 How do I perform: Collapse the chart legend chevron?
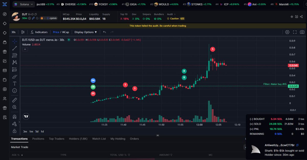(x=25, y=49)
